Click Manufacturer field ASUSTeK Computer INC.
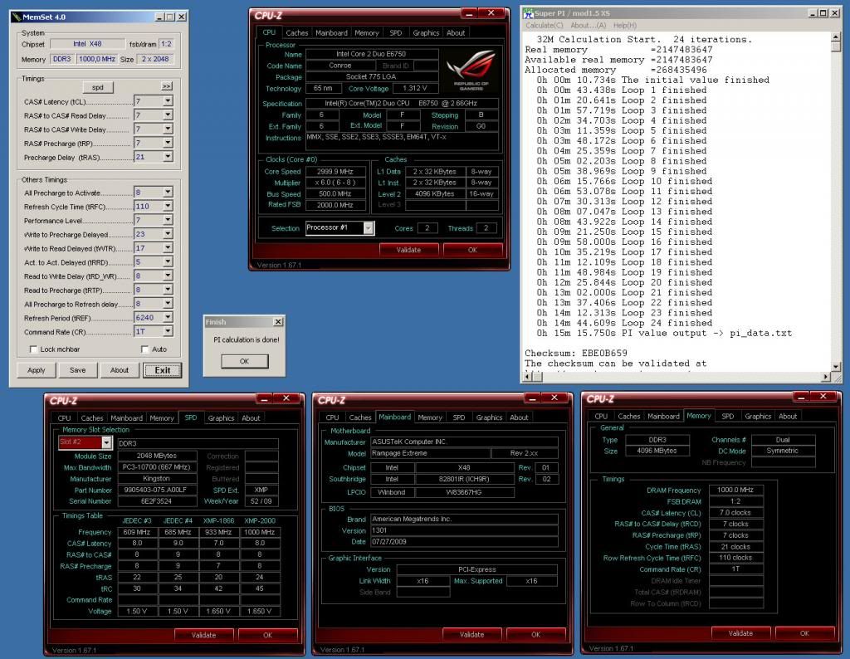The height and width of the screenshot is (659, 850). [464, 442]
